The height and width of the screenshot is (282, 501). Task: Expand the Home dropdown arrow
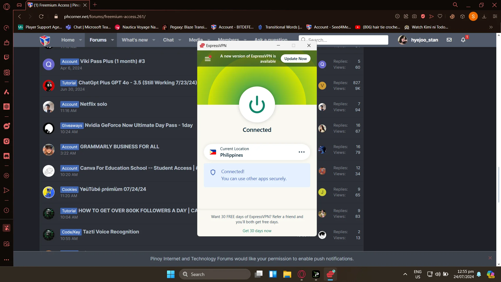[x=80, y=40]
